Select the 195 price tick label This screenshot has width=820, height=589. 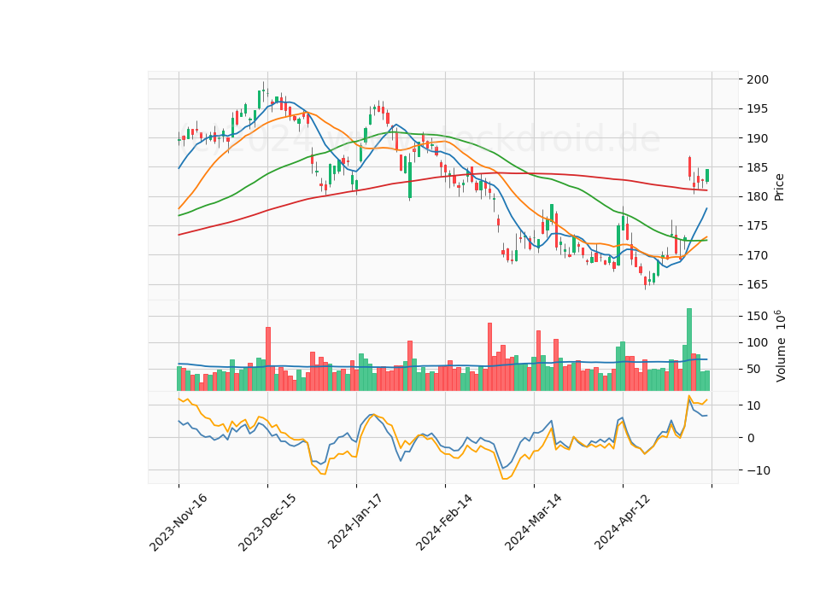(758, 108)
